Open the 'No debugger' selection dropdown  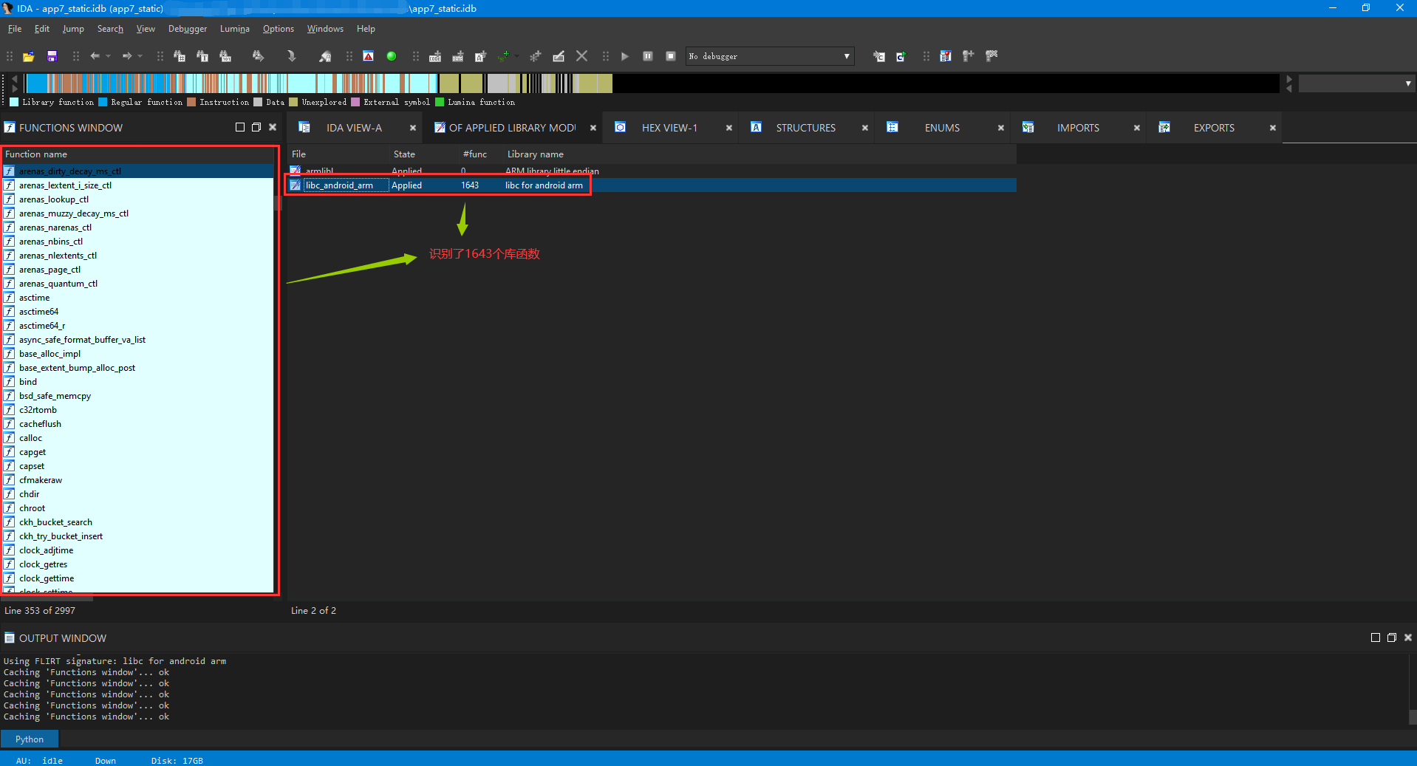(x=770, y=56)
